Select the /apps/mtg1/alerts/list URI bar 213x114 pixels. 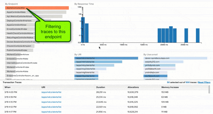86,72
